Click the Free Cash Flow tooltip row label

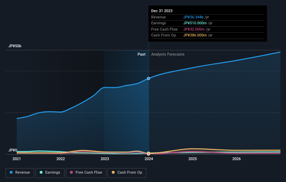pyautogui.click(x=164, y=29)
